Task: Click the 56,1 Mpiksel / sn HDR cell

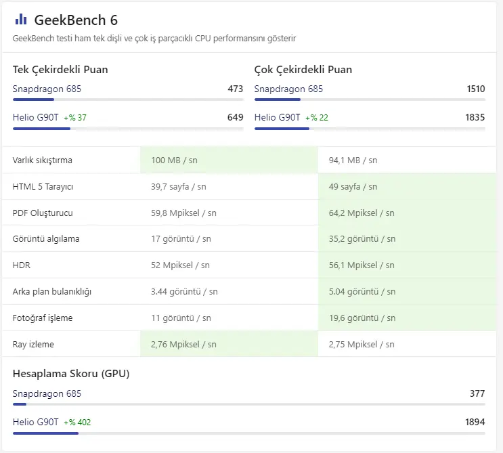Action: pos(407,265)
